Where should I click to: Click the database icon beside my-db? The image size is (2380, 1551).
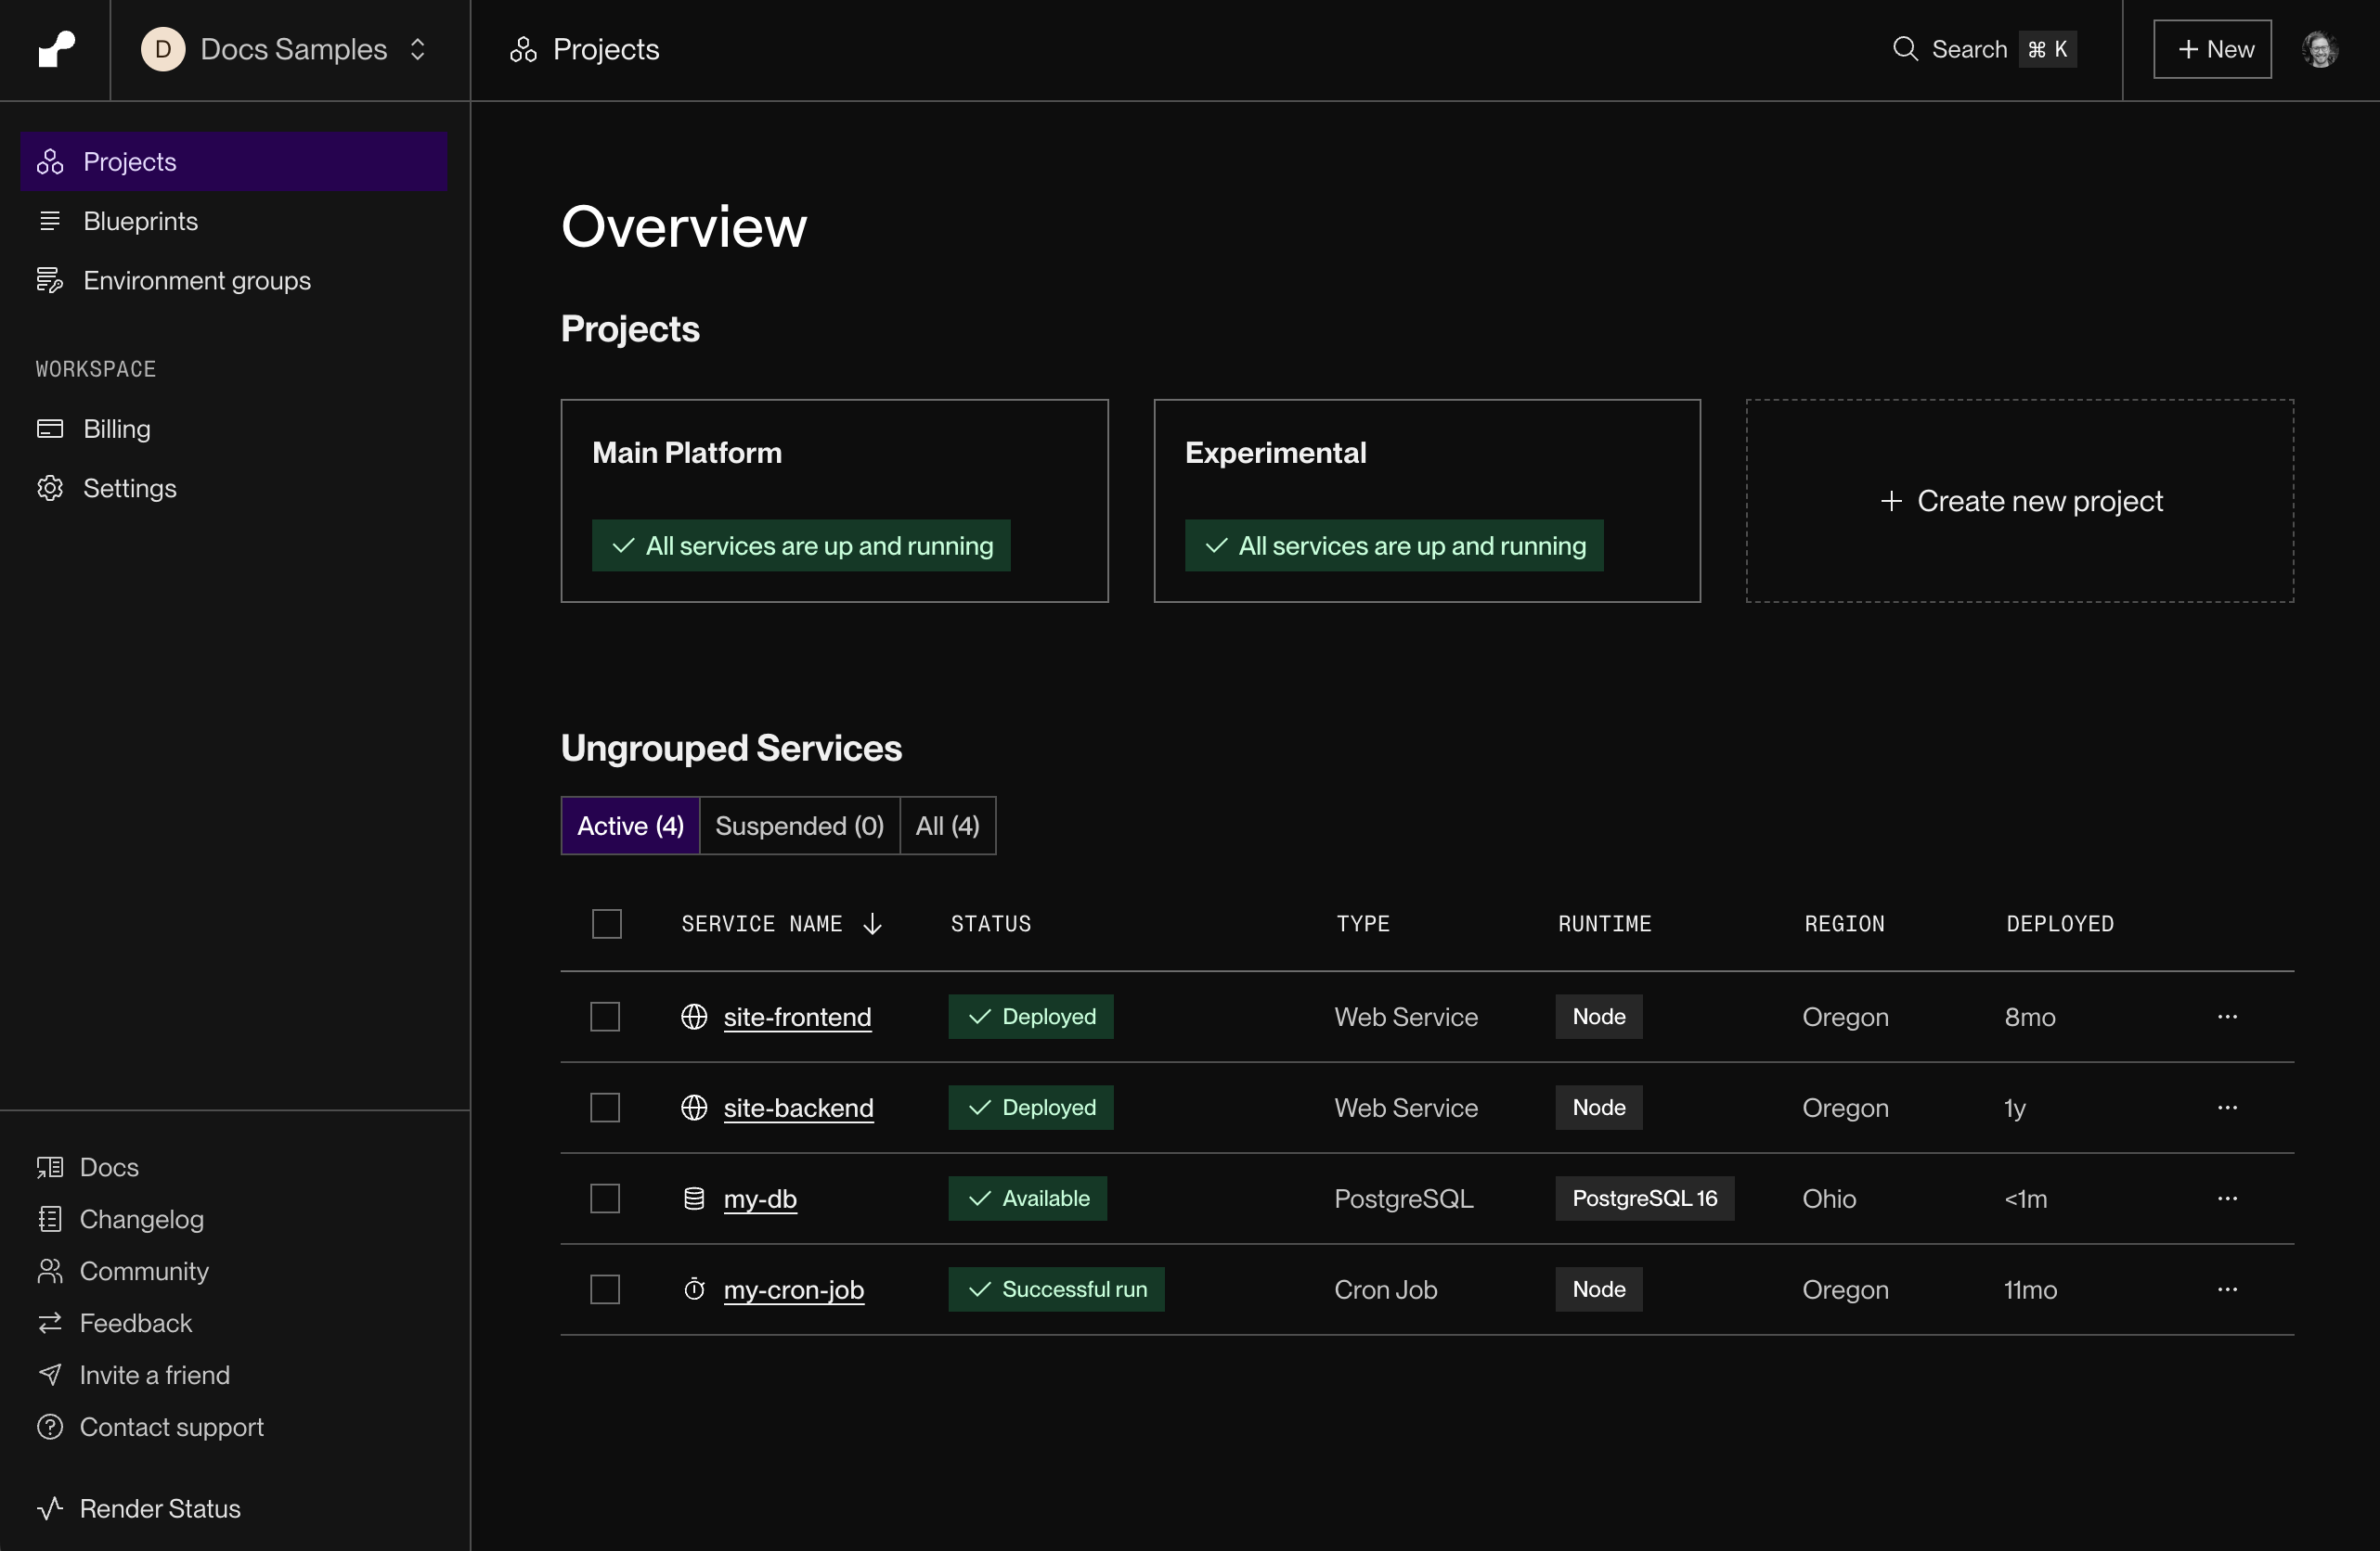click(694, 1198)
